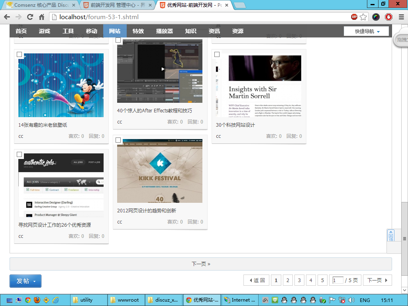This screenshot has width=408, height=306.
Task: Reload the current page
Action: (30, 17)
